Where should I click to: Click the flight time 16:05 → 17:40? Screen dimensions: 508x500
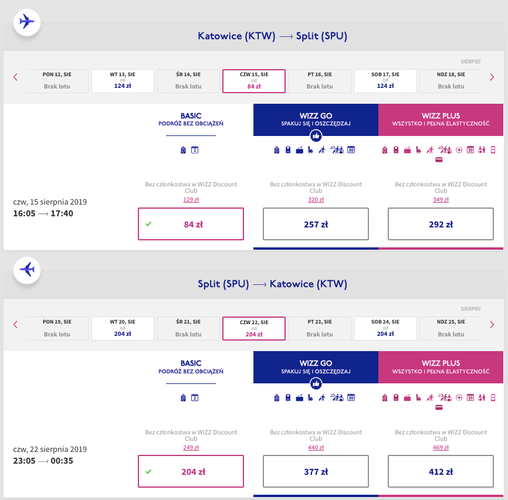click(43, 213)
